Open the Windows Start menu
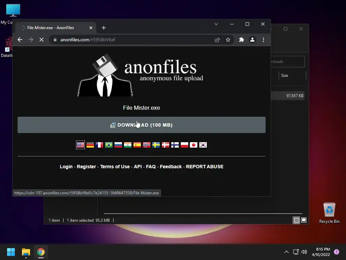The image size is (346, 260). pyautogui.click(x=11, y=252)
